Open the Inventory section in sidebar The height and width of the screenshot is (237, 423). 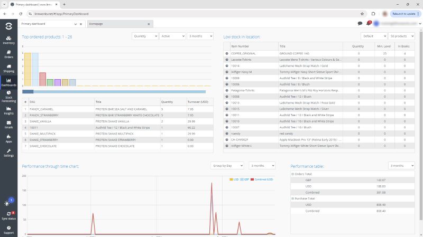[x=8, y=40]
